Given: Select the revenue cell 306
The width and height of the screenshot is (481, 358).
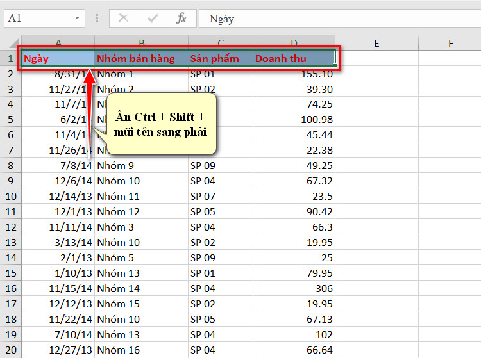Looking at the screenshot, I should click(x=294, y=288).
